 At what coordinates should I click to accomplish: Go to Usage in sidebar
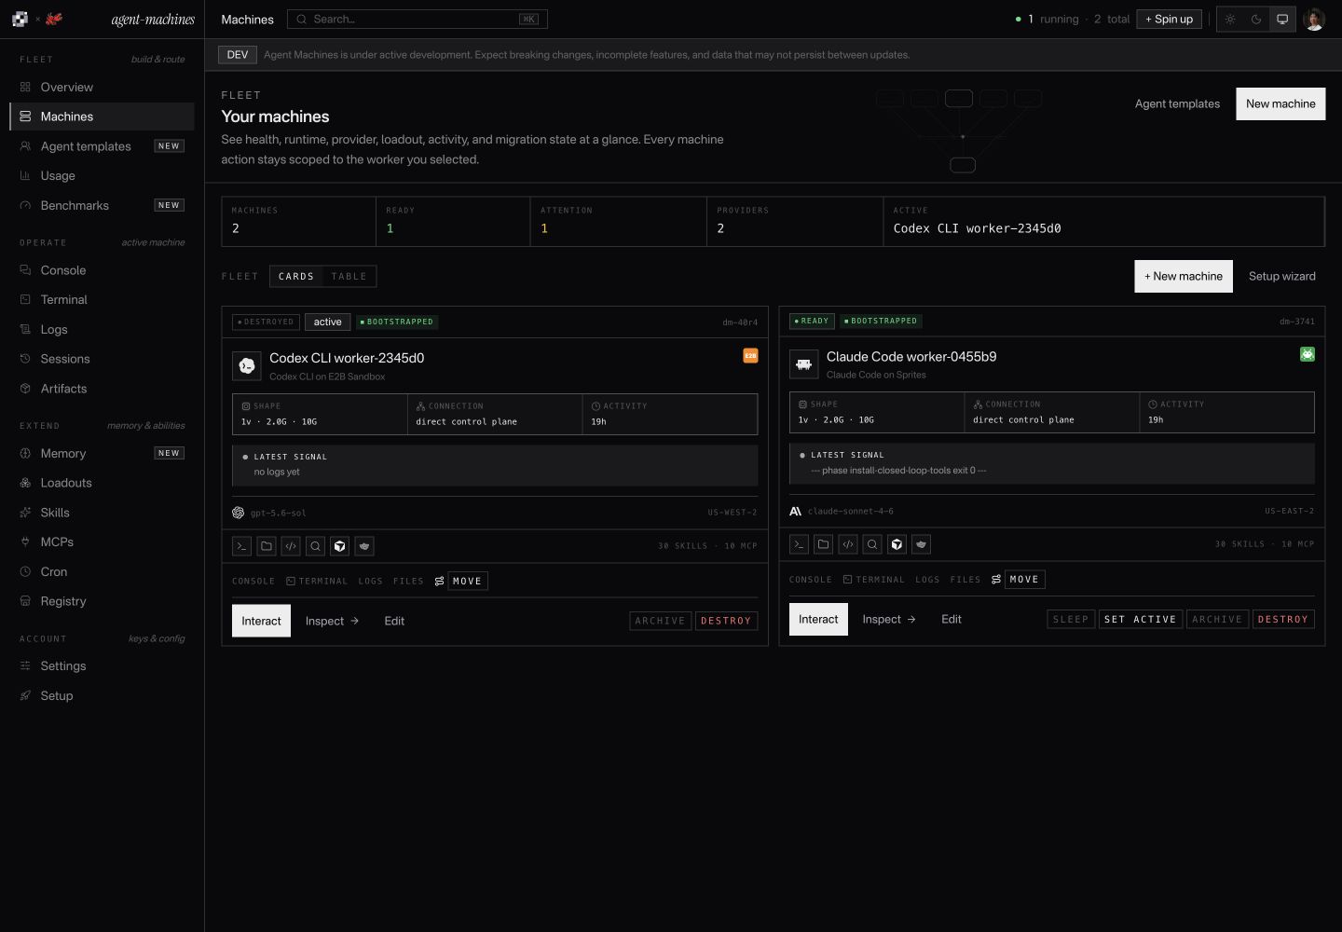click(102, 175)
